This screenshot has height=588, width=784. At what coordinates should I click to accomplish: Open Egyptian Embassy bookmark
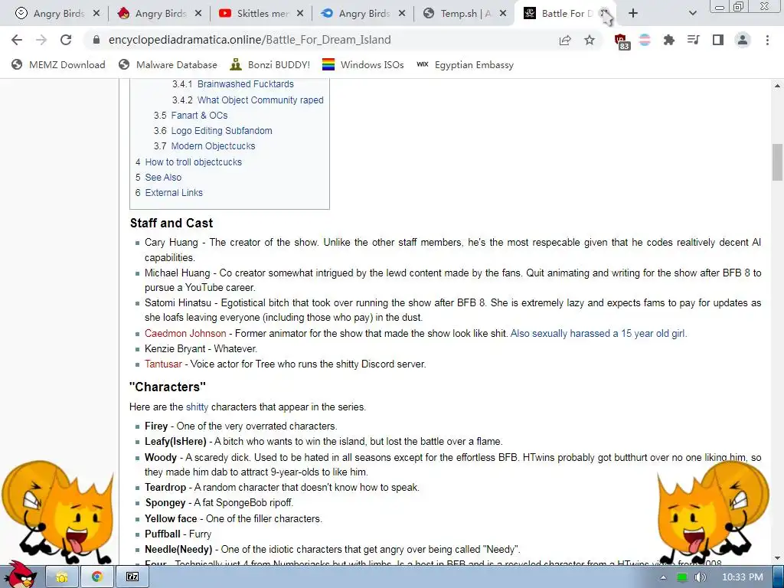tap(465, 65)
